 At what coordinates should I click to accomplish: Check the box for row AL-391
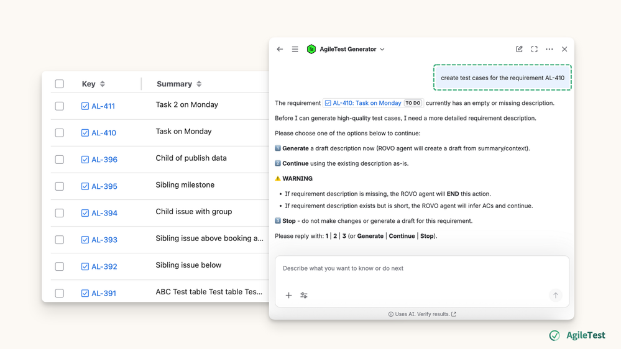point(60,293)
